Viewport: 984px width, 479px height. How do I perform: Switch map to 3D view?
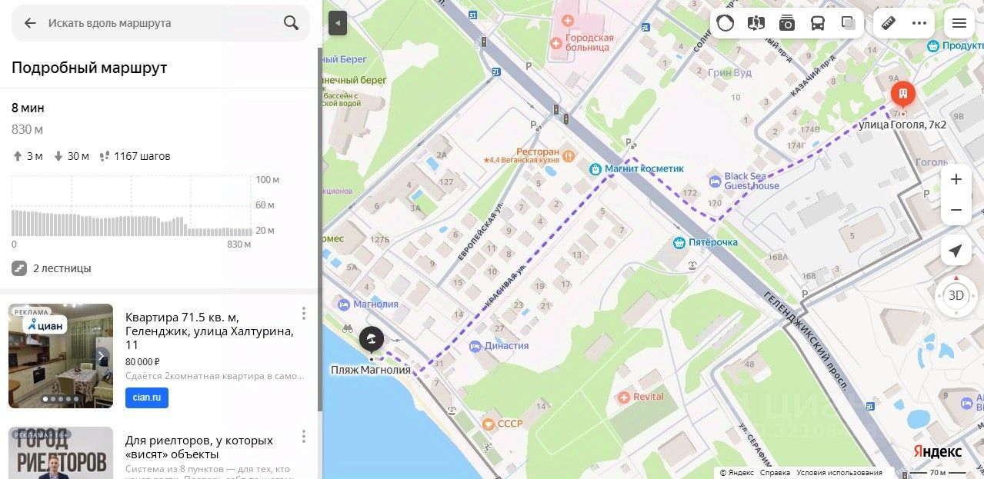click(956, 295)
